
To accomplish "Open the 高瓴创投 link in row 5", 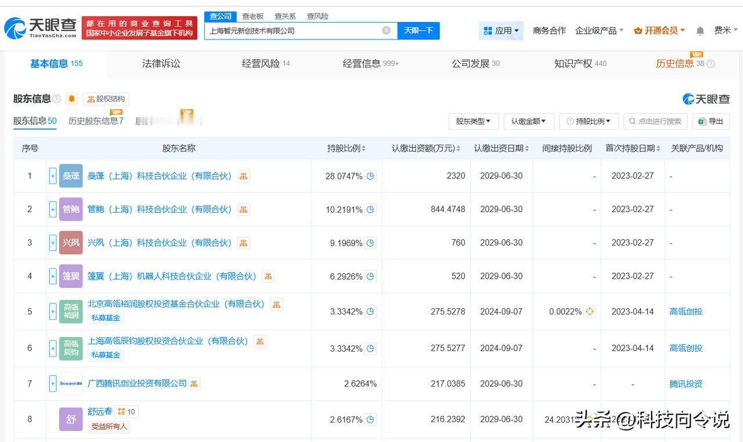I will 686,312.
